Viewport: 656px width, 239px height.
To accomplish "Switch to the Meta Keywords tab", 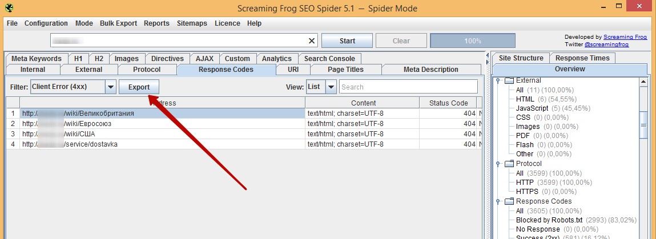I will point(37,59).
